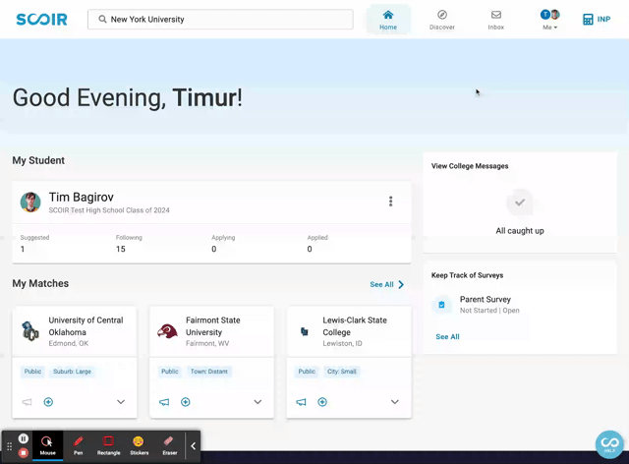Expand the Fairmont State University card
Screen dimensions: 629x464
click(x=257, y=402)
